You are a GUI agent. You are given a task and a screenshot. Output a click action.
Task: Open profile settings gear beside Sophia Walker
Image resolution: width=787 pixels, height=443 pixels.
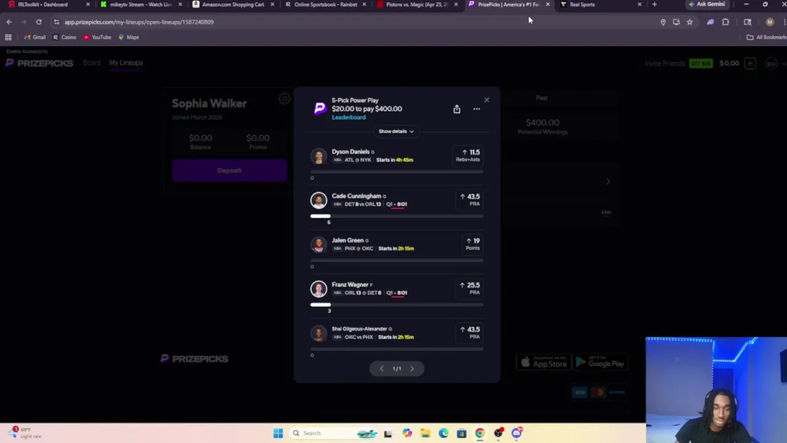283,98
